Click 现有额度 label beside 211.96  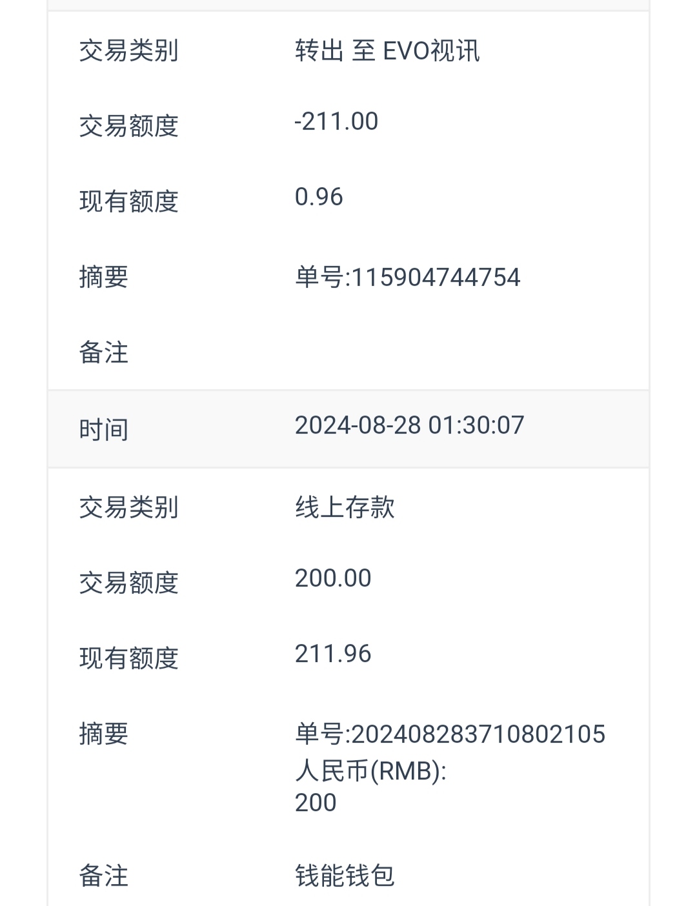click(x=128, y=658)
